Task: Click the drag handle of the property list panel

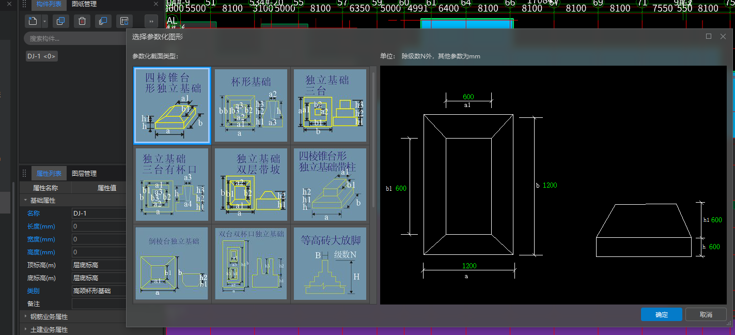Action: tap(24, 173)
